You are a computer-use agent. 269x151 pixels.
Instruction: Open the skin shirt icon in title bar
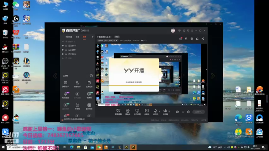click(188, 31)
